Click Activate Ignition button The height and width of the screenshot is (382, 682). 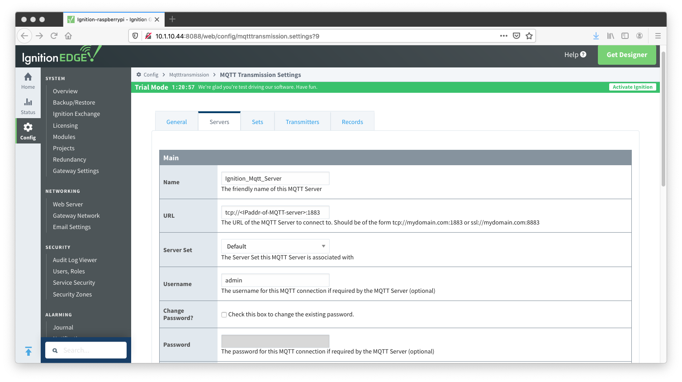pyautogui.click(x=632, y=87)
